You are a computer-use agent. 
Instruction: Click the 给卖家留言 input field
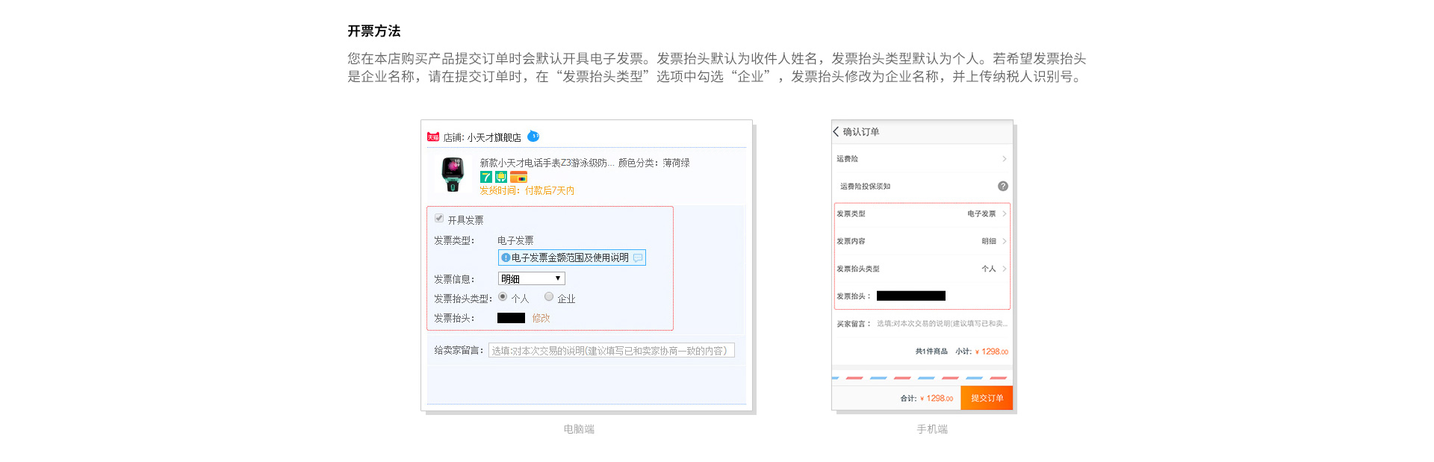pyautogui.click(x=611, y=351)
